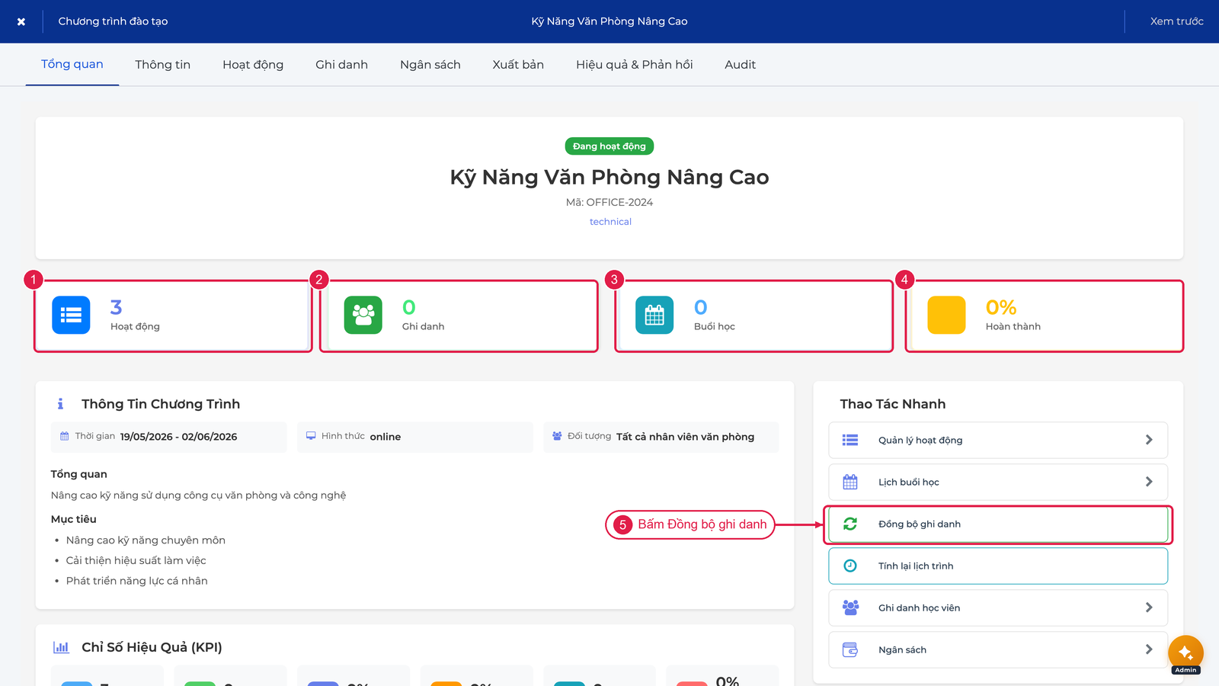Click Xem trước preview button
The height and width of the screenshot is (686, 1219).
pyautogui.click(x=1176, y=21)
